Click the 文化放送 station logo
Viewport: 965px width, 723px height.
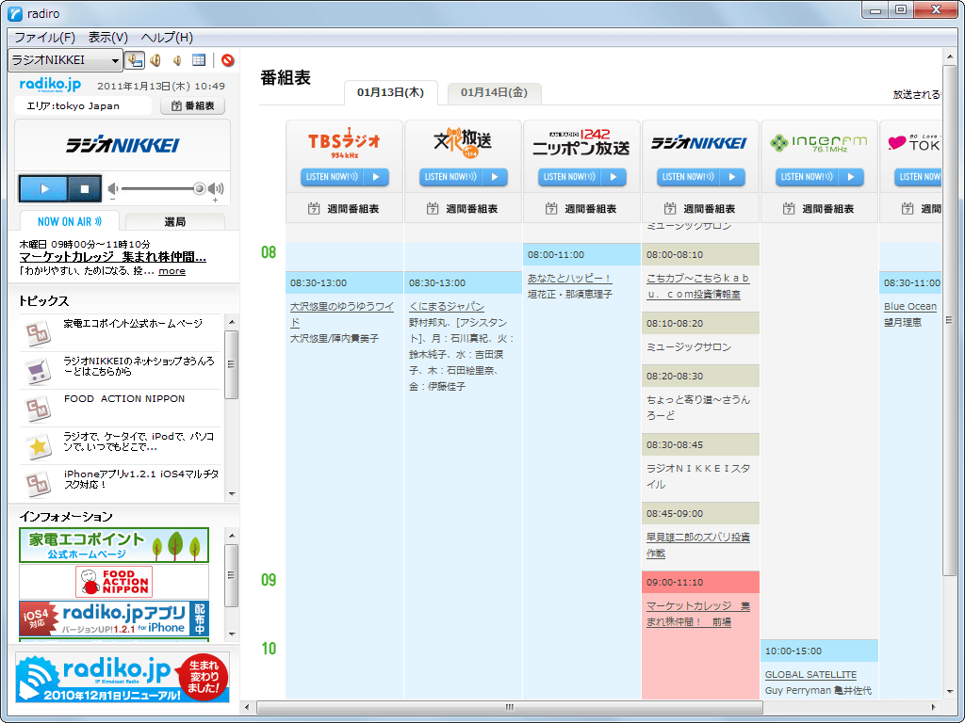(463, 143)
